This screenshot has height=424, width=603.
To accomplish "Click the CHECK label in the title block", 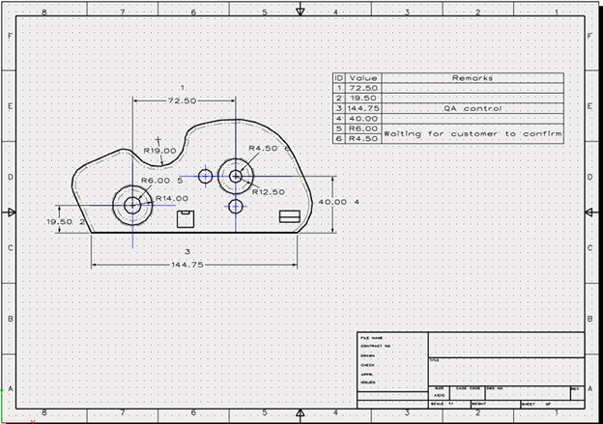I will (367, 365).
